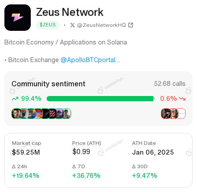
Task: Click the red bearish trend arrow icon
Action: tap(182, 99)
